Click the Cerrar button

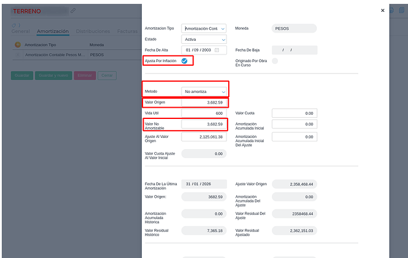(107, 76)
